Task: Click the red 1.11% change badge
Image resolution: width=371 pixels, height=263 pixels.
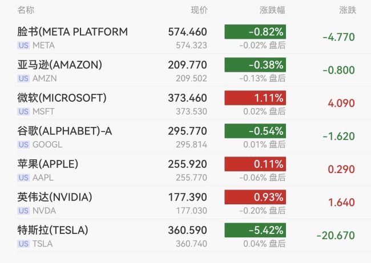Action: [x=255, y=98]
